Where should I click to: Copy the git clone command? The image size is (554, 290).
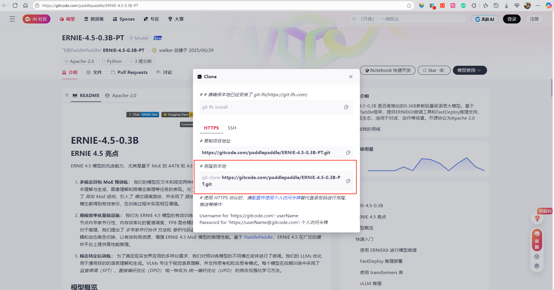coord(348,181)
